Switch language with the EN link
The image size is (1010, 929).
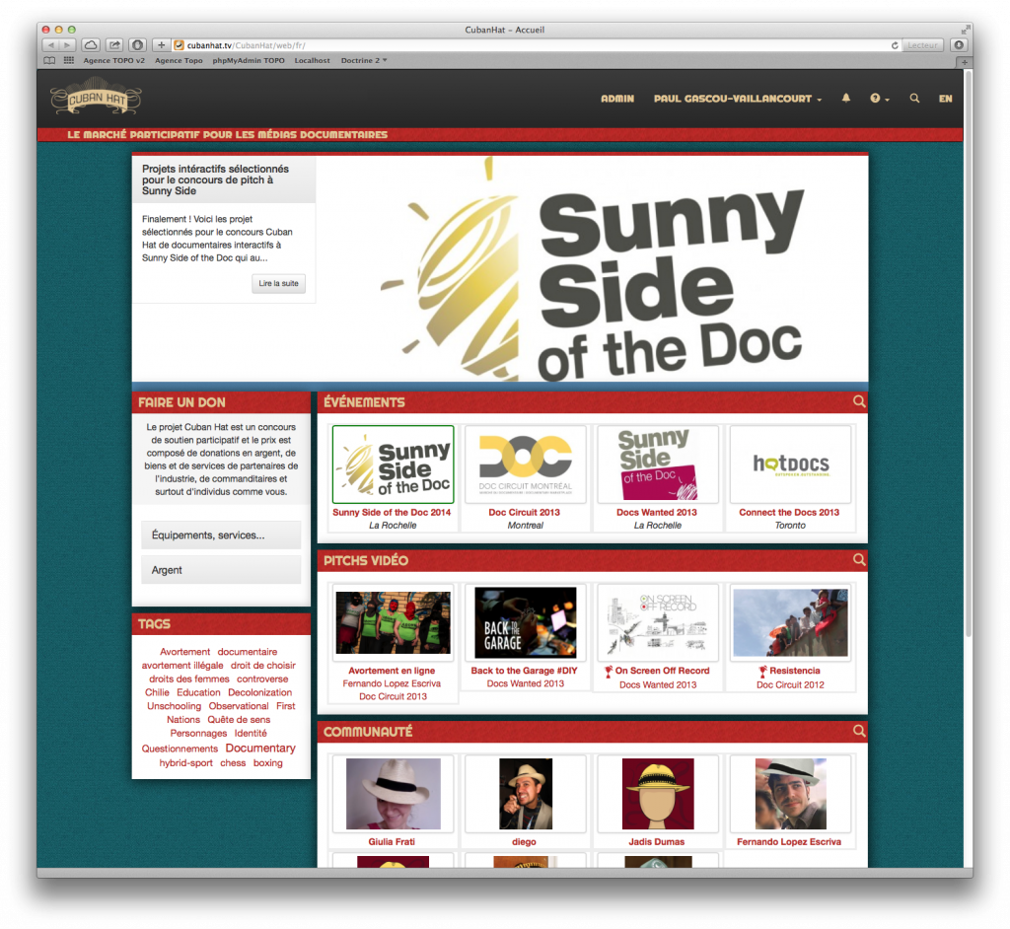click(x=945, y=99)
